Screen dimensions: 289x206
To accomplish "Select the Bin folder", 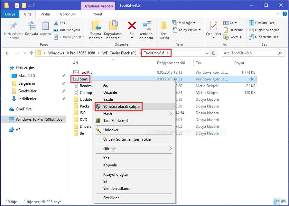I will tap(82, 133).
